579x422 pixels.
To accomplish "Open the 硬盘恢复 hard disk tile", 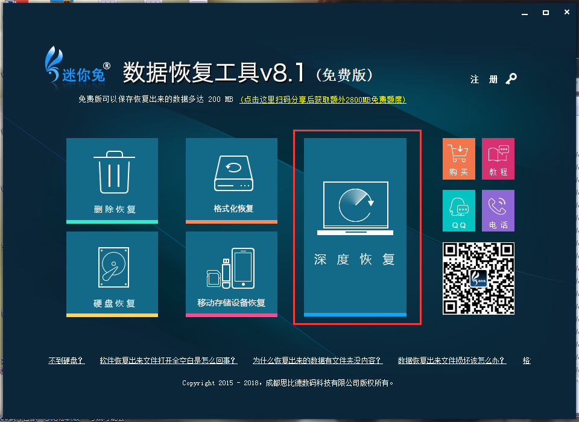I will pos(112,274).
